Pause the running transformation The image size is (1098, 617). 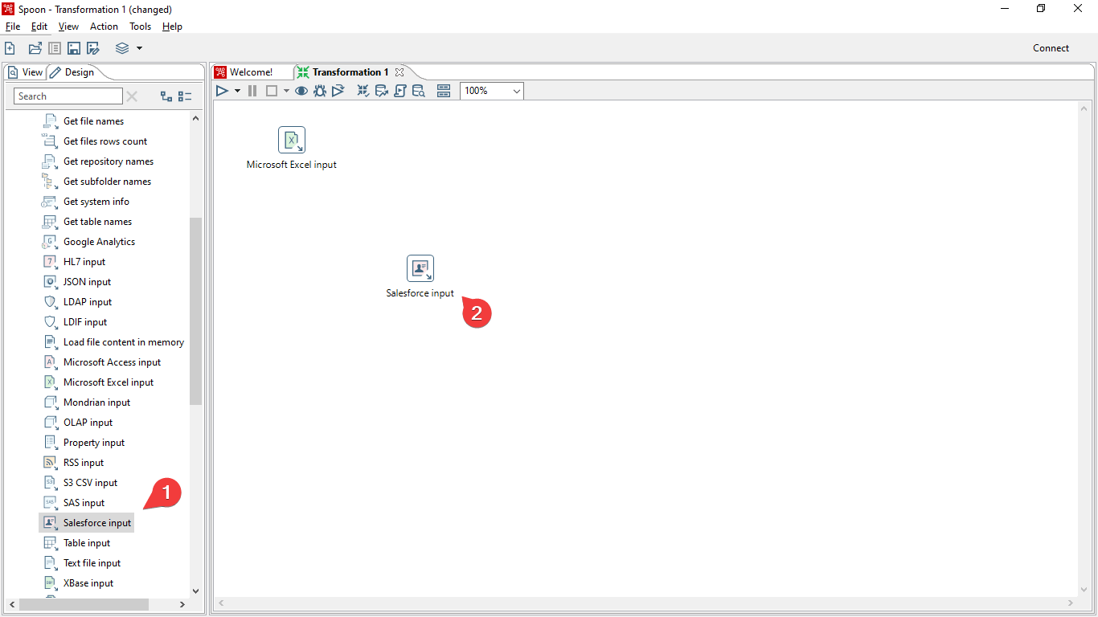pyautogui.click(x=252, y=91)
